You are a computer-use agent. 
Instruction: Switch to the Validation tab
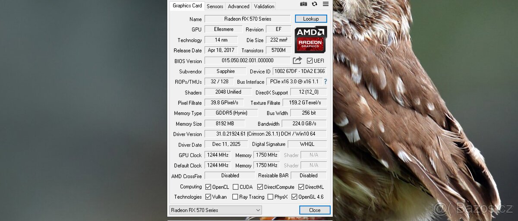click(264, 6)
